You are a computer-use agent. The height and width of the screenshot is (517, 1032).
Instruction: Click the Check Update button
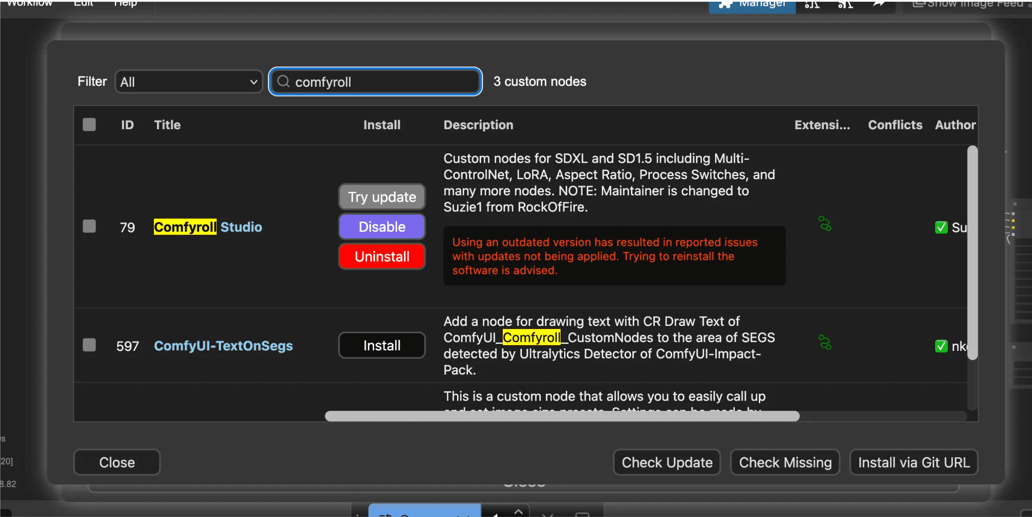tap(667, 462)
